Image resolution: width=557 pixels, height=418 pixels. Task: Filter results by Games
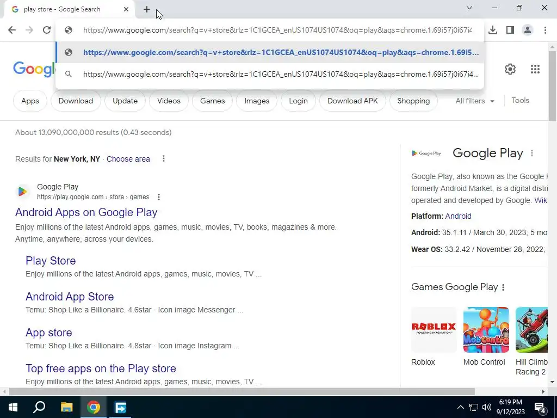tap(213, 101)
